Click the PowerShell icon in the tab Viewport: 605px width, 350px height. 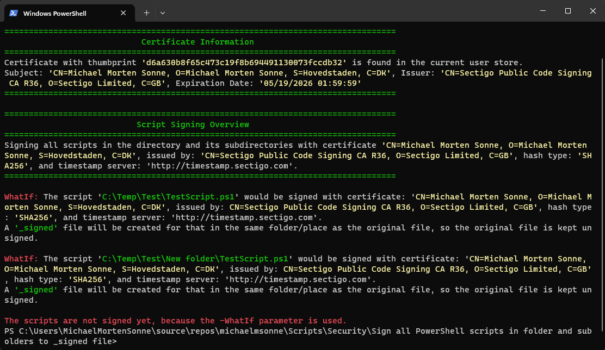point(14,13)
